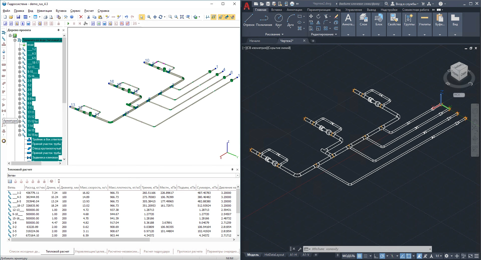The height and width of the screenshot is (260, 481).
Task: Toggle the grid display in the status bar
Action: click(359, 256)
